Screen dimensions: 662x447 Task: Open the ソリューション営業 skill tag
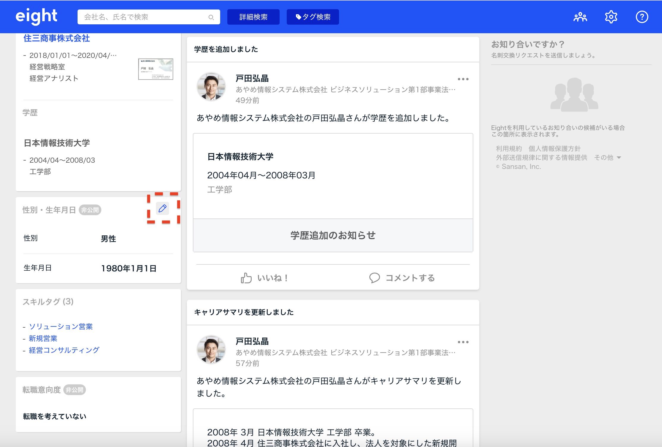point(61,326)
